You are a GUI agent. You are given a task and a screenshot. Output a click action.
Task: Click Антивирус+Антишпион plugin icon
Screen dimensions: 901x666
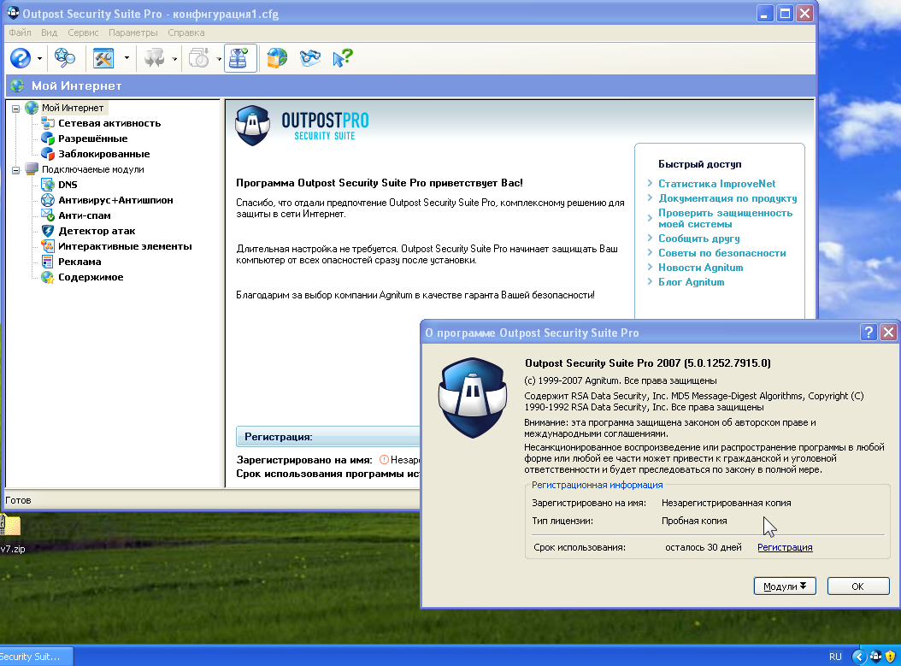(x=48, y=200)
